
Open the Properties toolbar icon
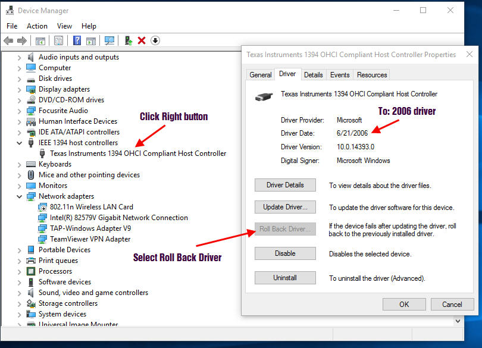(x=58, y=40)
